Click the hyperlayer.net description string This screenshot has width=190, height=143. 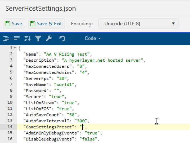102,60
